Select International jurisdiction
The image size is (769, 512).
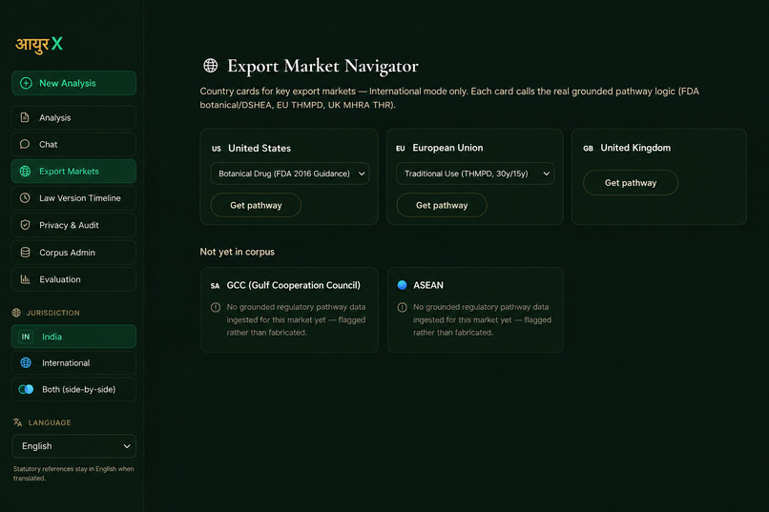point(73,363)
